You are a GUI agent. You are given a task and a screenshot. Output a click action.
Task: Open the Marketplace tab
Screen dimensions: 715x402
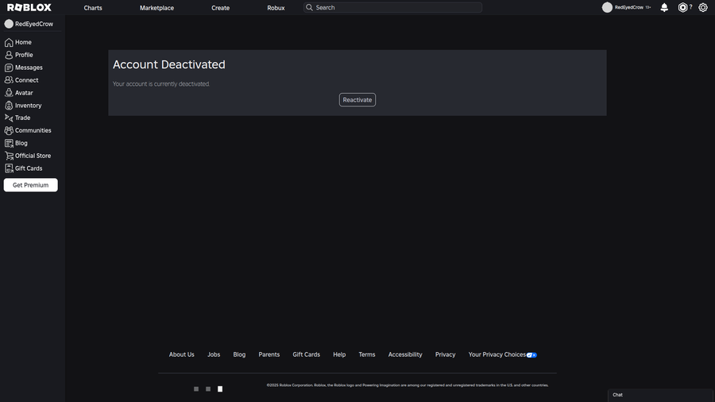(x=157, y=8)
